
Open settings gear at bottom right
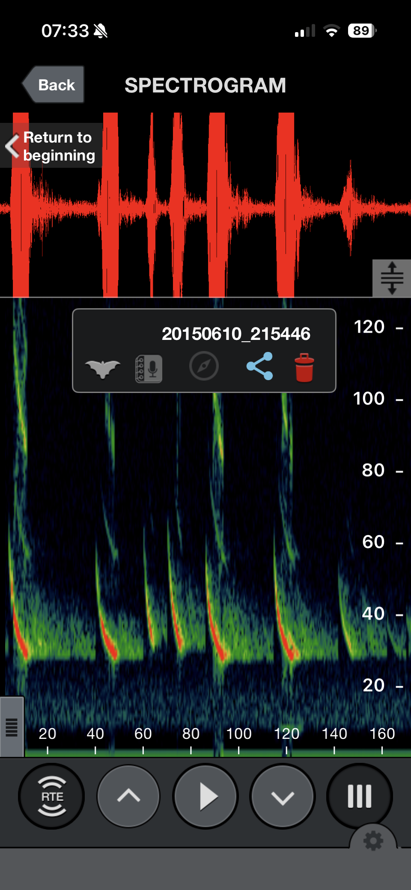[x=373, y=841]
